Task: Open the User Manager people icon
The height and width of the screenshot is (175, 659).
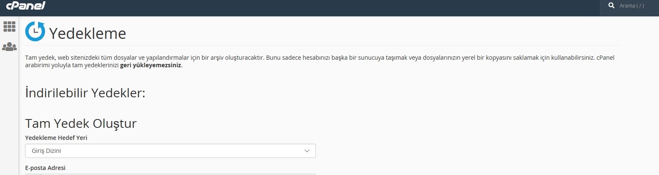Action: (x=9, y=46)
